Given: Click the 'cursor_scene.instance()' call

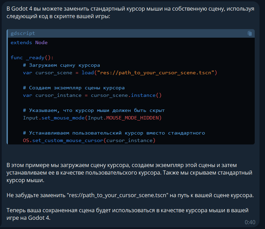Looking at the screenshot, I should click(x=126, y=96).
